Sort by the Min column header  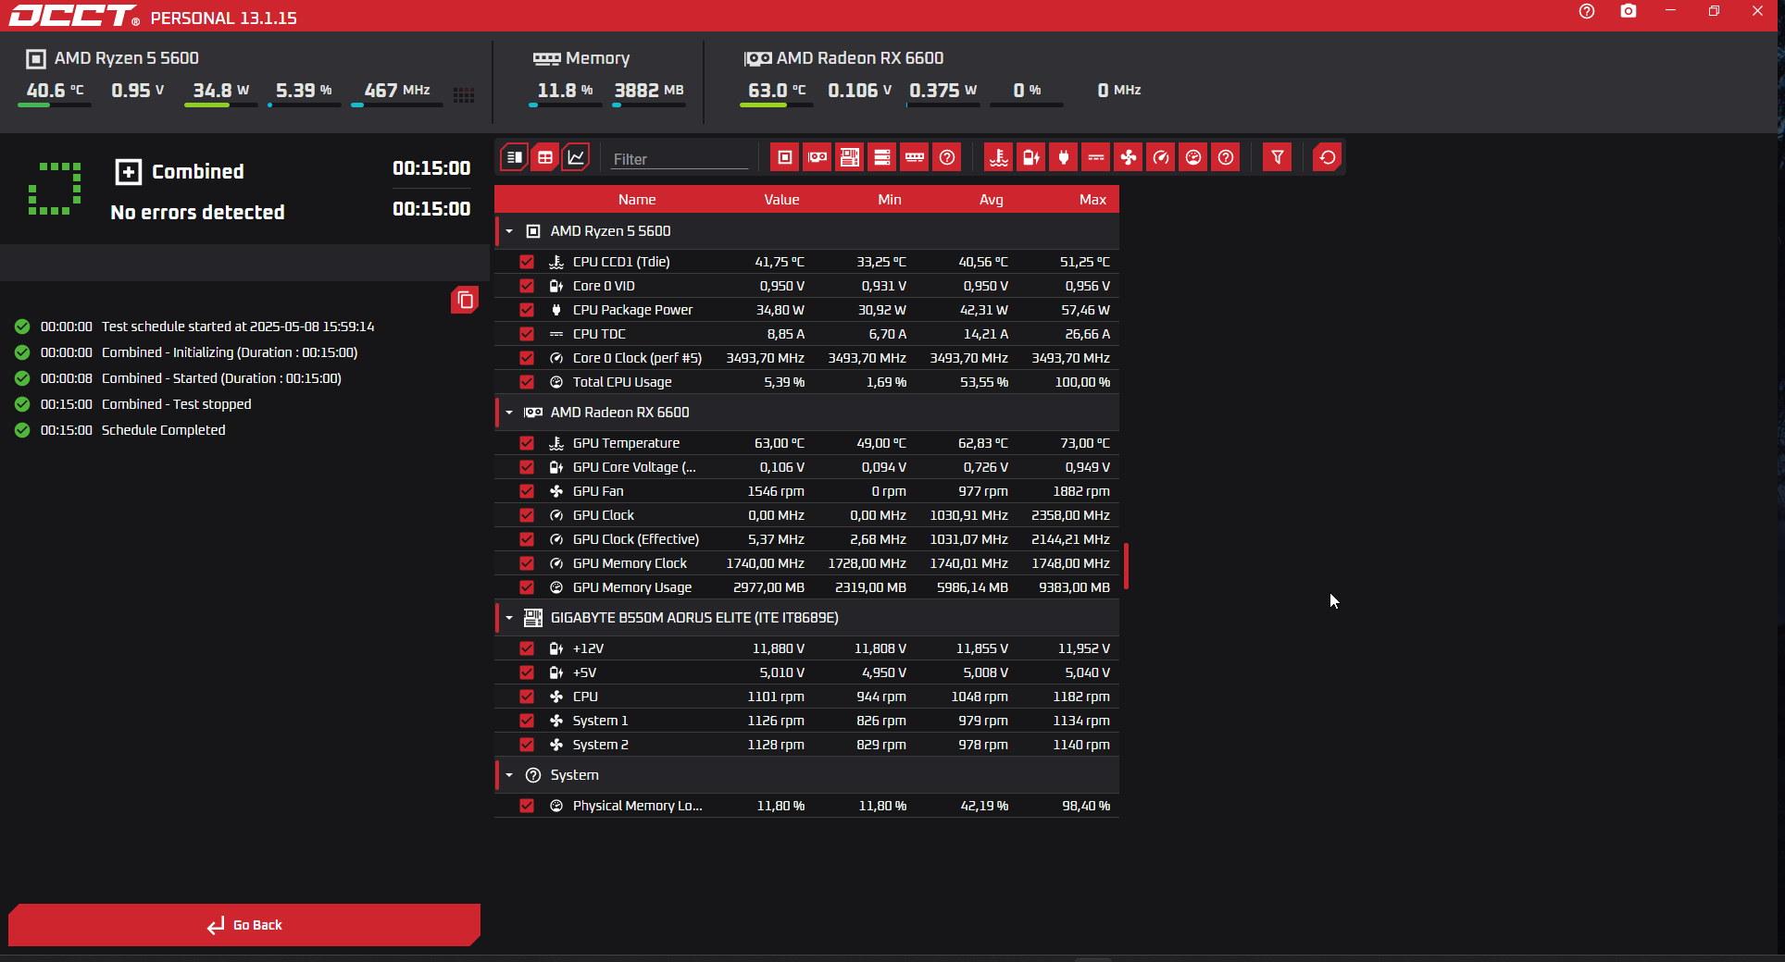(890, 200)
